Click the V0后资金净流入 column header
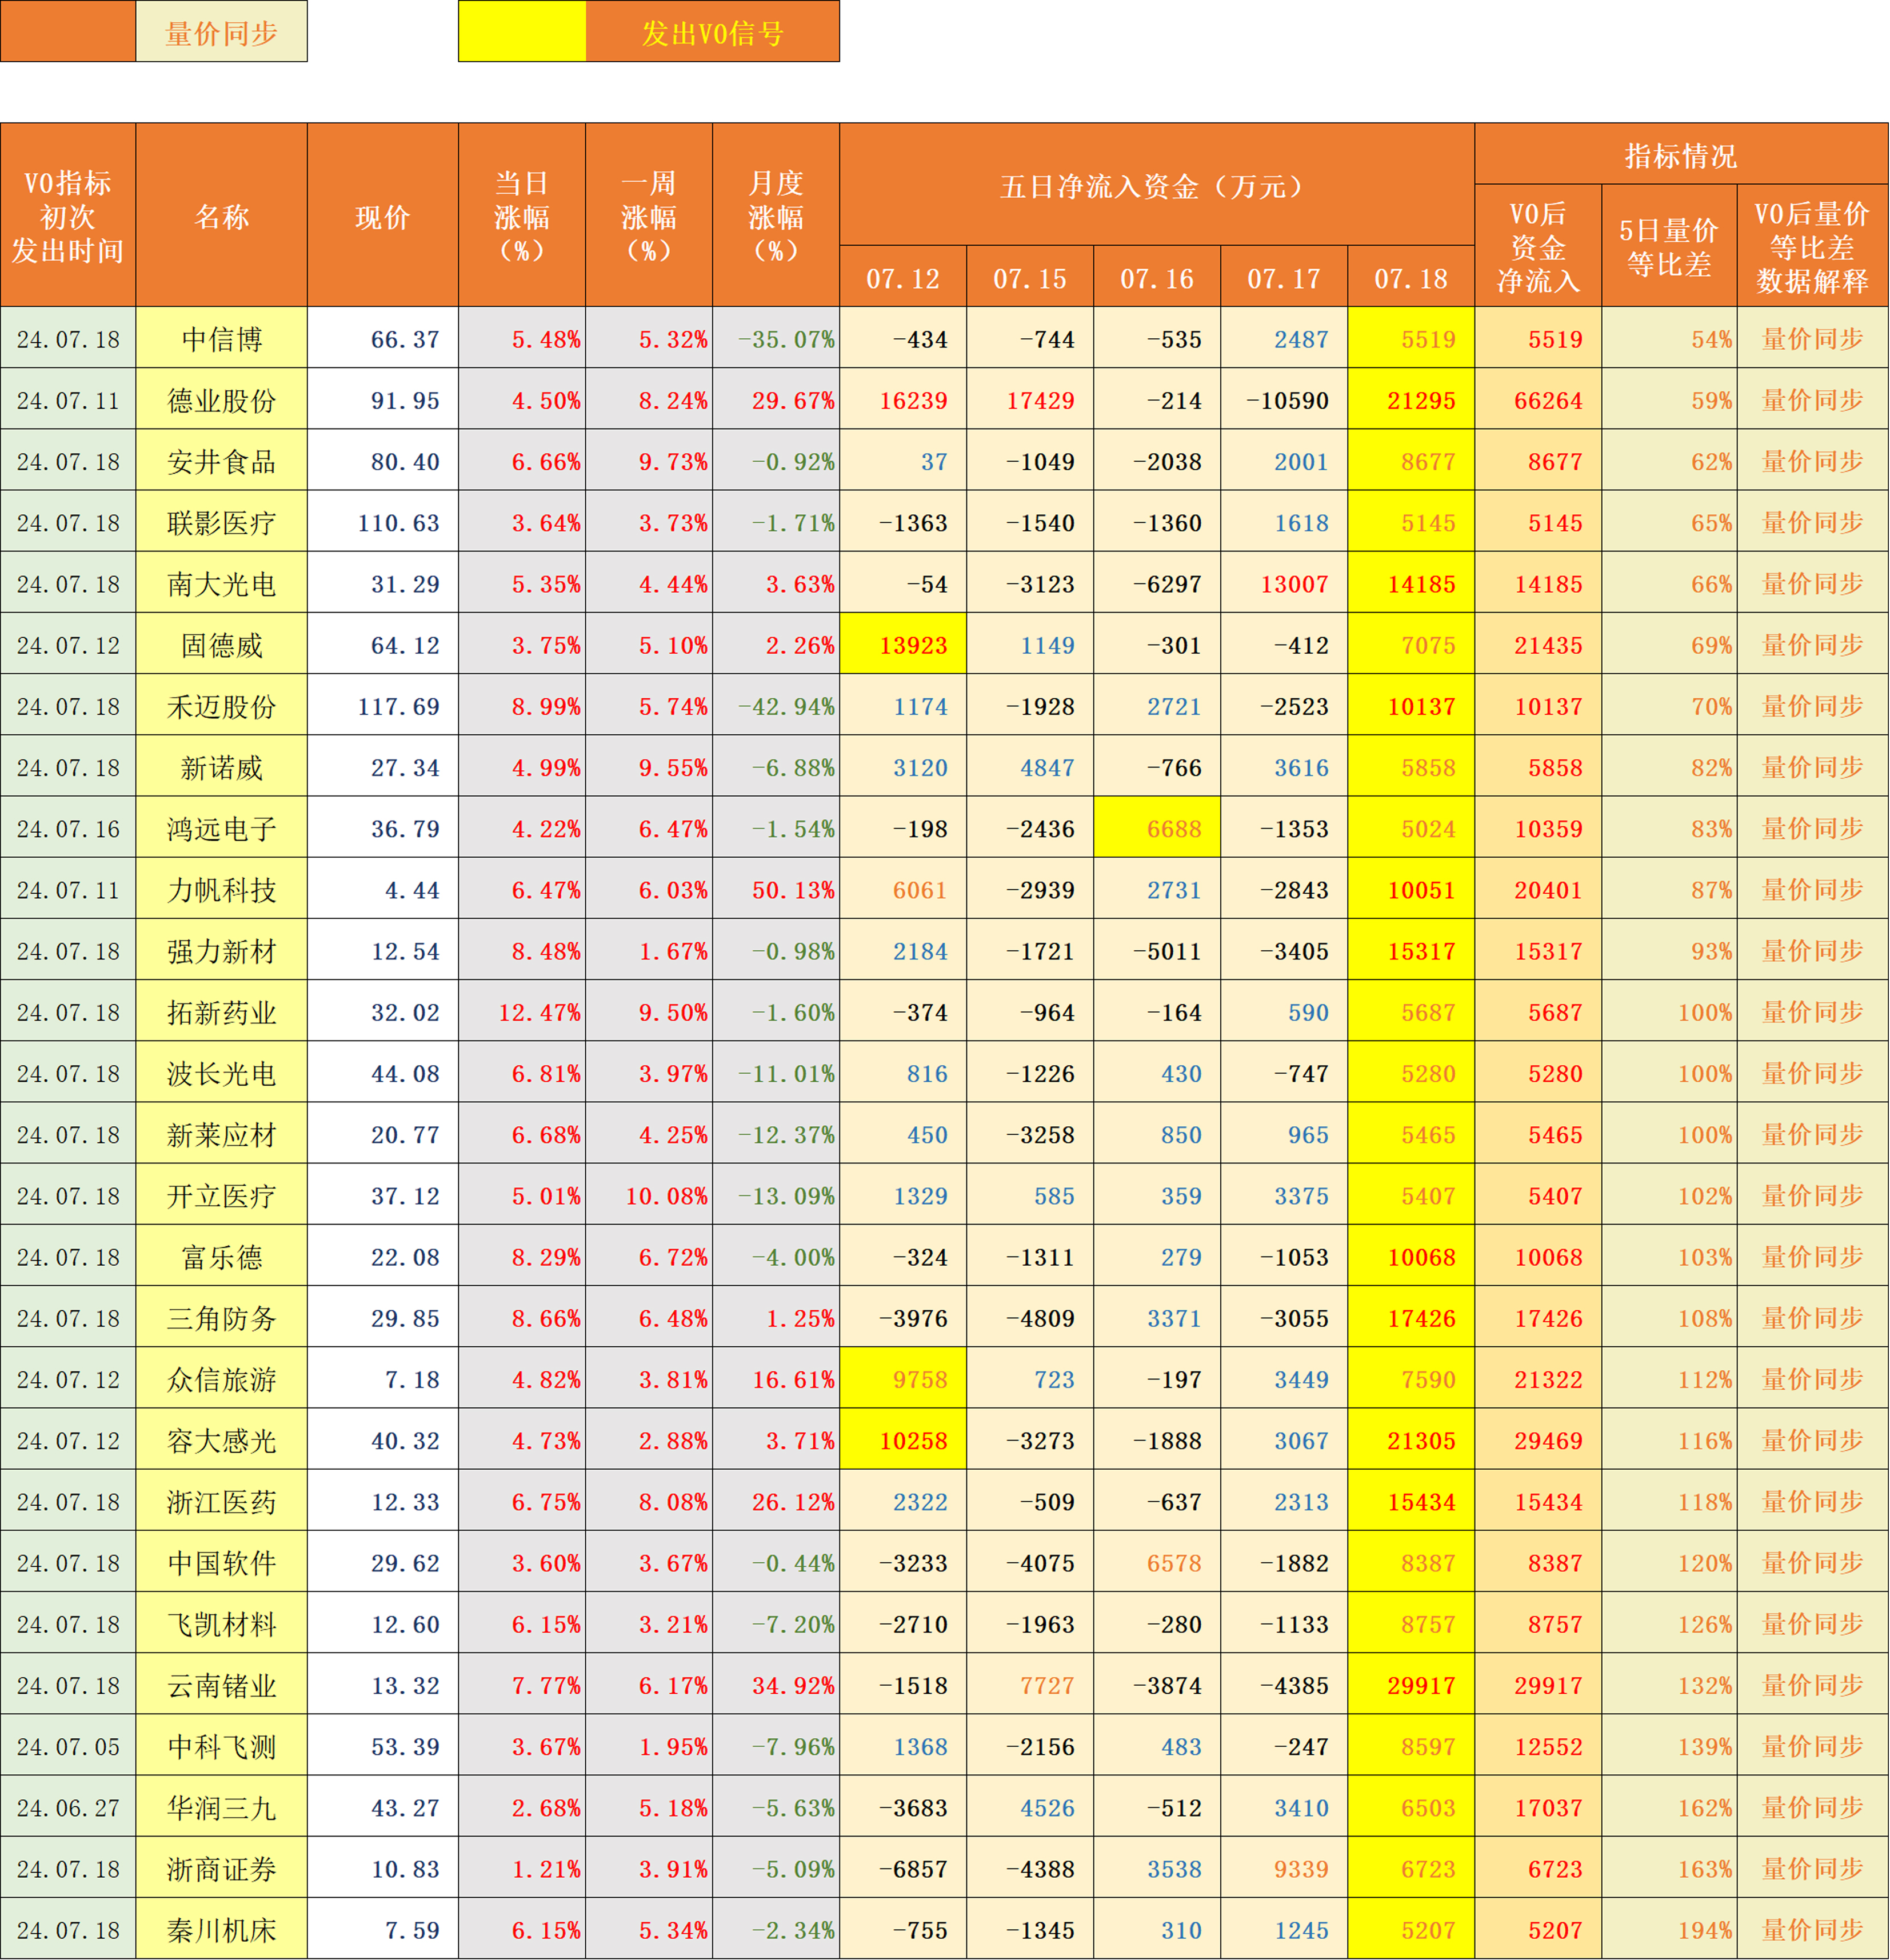 [1538, 246]
